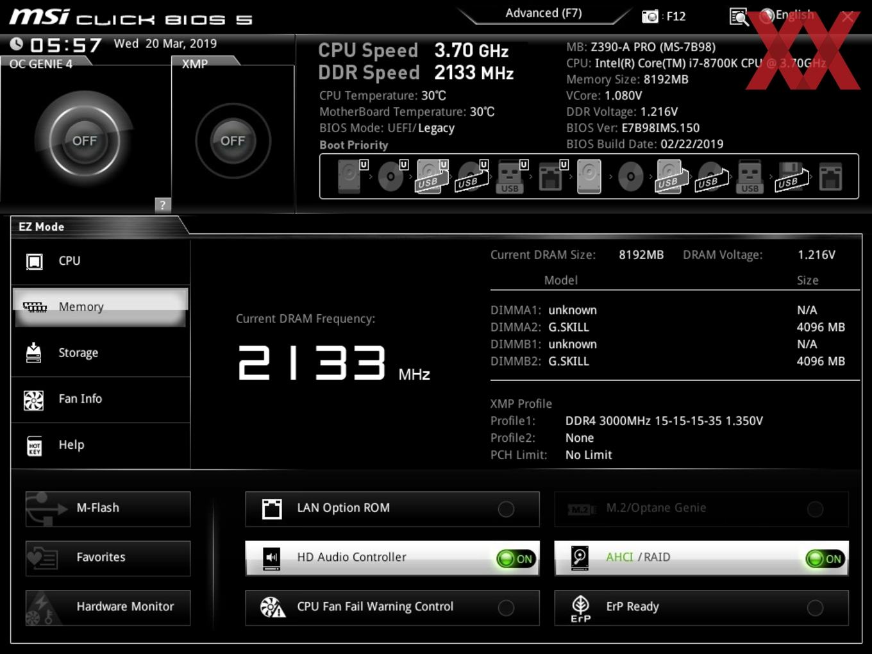Open the BIOS search magnifier icon
This screenshot has height=654, width=872.
pos(739,17)
